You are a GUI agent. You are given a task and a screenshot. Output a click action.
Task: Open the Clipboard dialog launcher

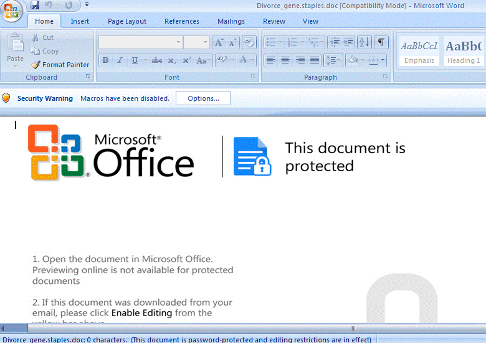click(x=88, y=77)
